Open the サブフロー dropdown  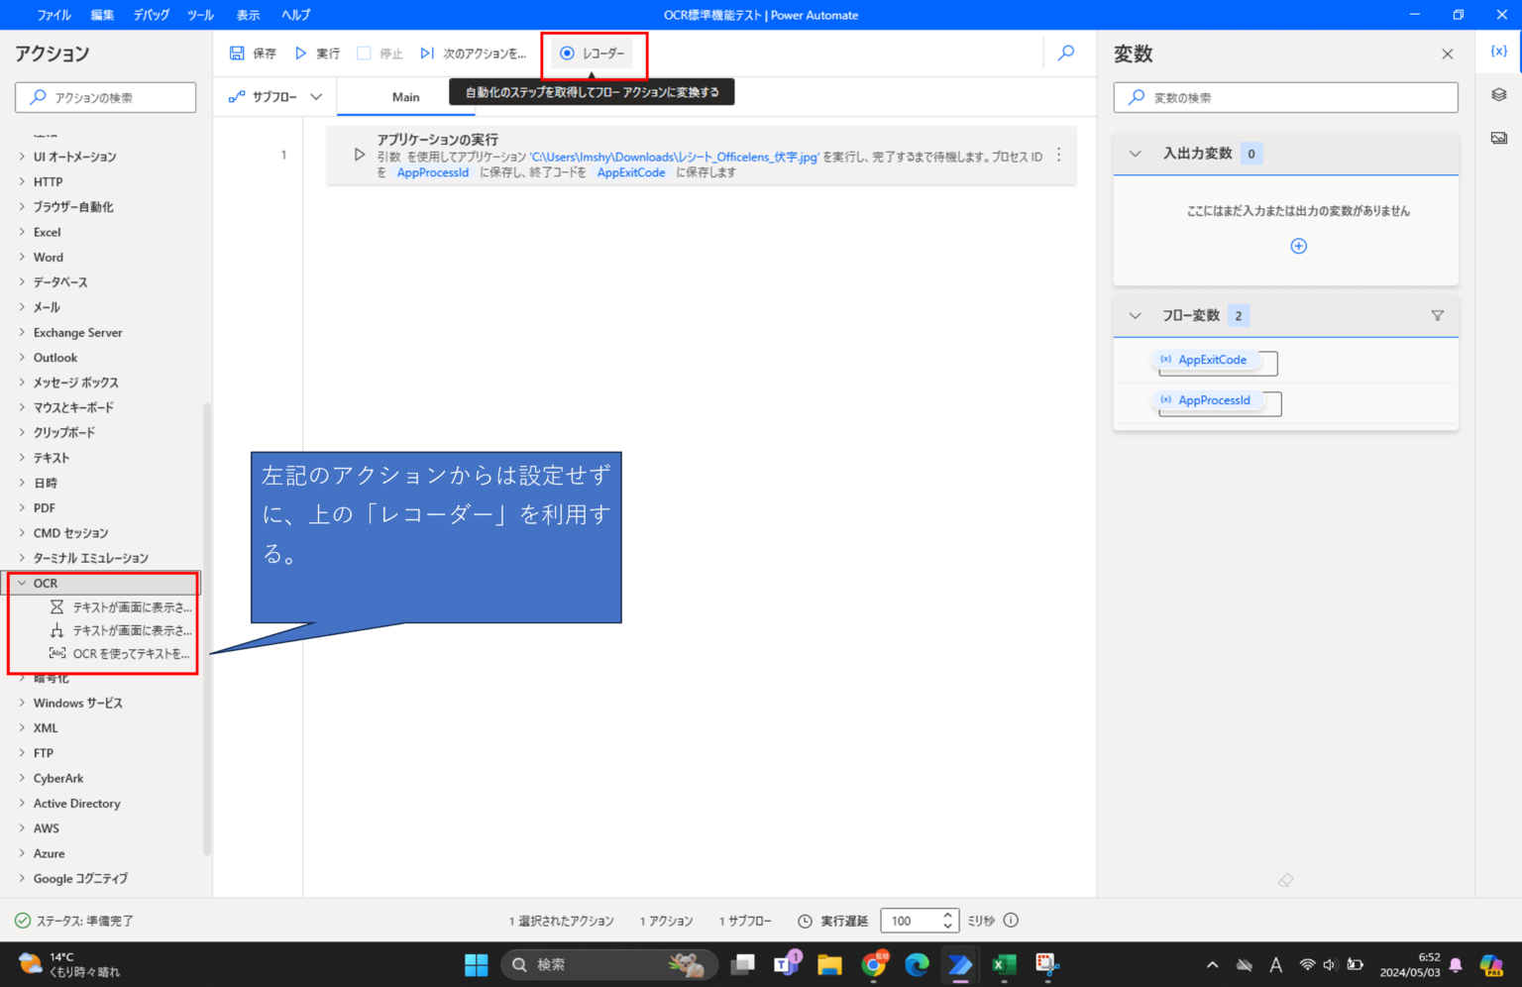315,96
